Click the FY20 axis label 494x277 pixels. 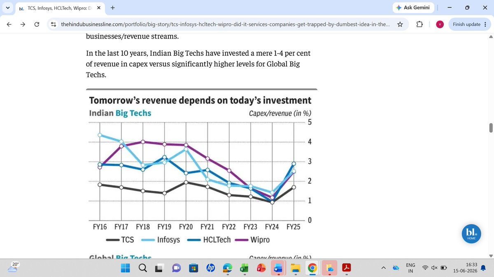(186, 227)
